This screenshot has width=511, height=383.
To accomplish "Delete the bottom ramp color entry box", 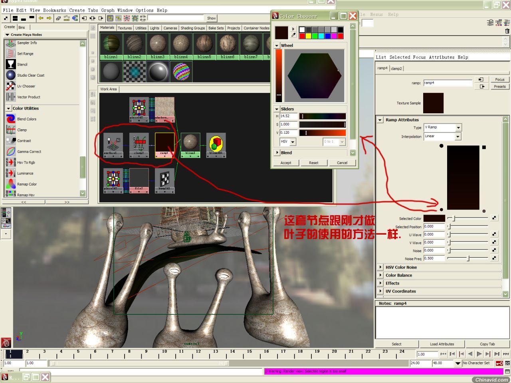I will click(484, 211).
